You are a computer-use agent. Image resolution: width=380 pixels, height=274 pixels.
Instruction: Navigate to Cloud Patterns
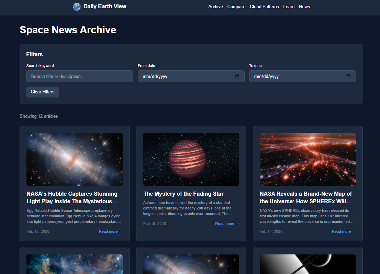(264, 7)
